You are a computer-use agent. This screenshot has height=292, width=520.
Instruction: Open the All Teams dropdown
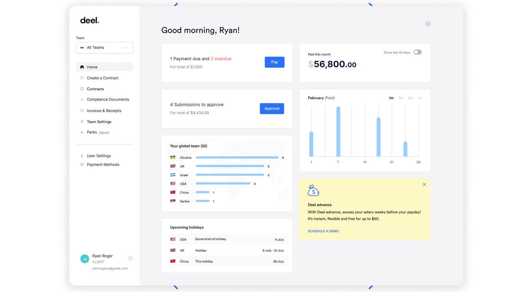[105, 48]
